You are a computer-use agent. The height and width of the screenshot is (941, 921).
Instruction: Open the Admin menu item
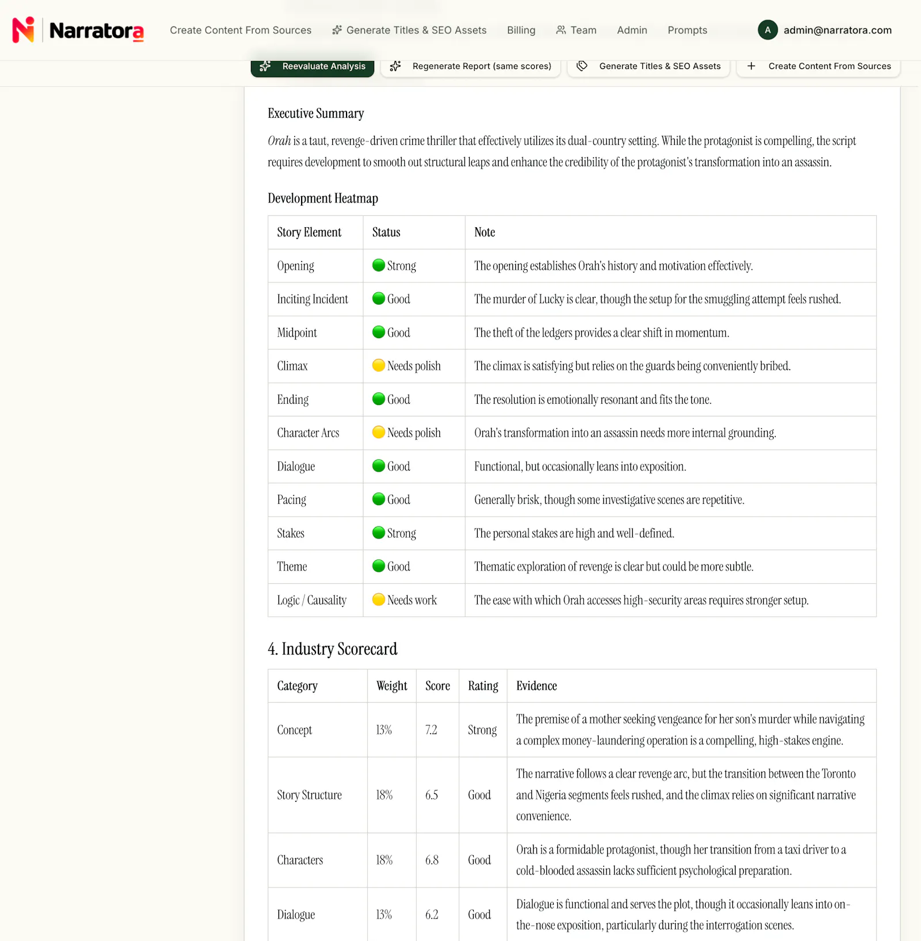[632, 30]
